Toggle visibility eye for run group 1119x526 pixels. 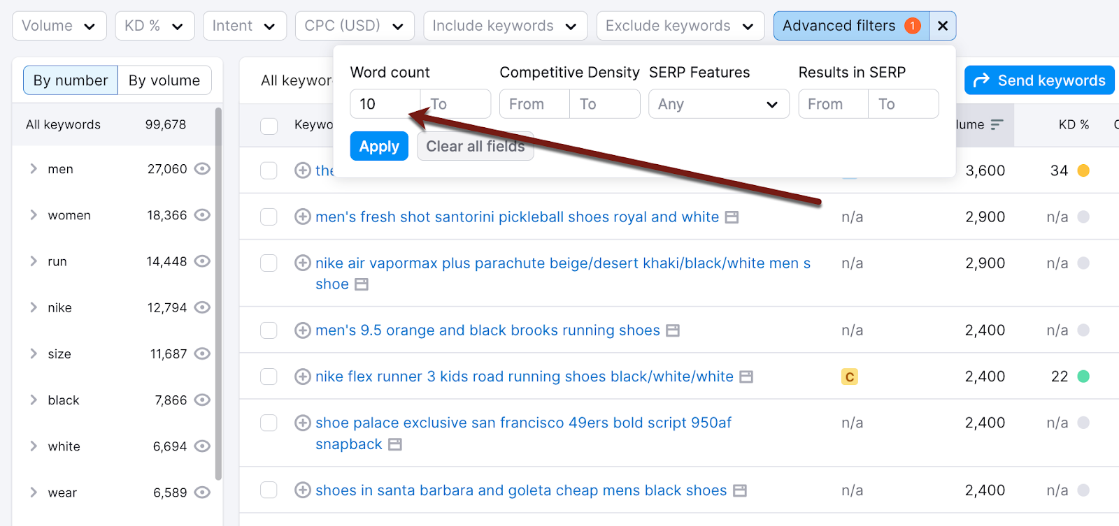[x=202, y=261]
